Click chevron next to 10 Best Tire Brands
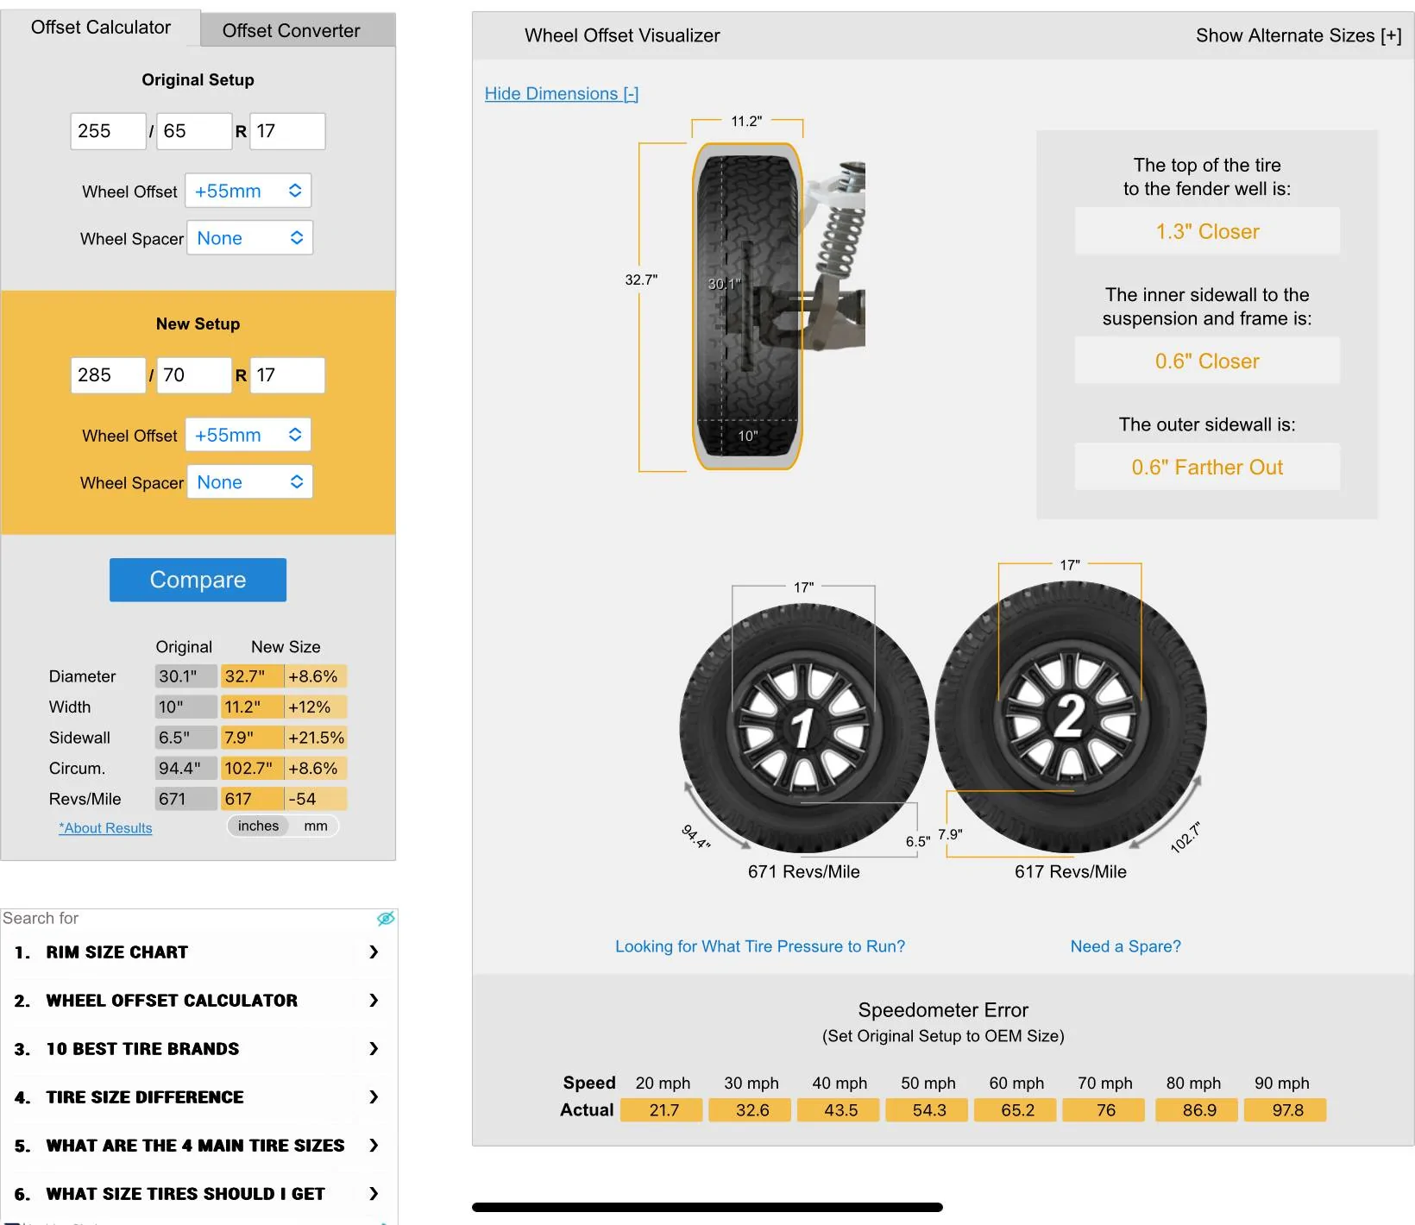The height and width of the screenshot is (1225, 1415). [374, 1049]
